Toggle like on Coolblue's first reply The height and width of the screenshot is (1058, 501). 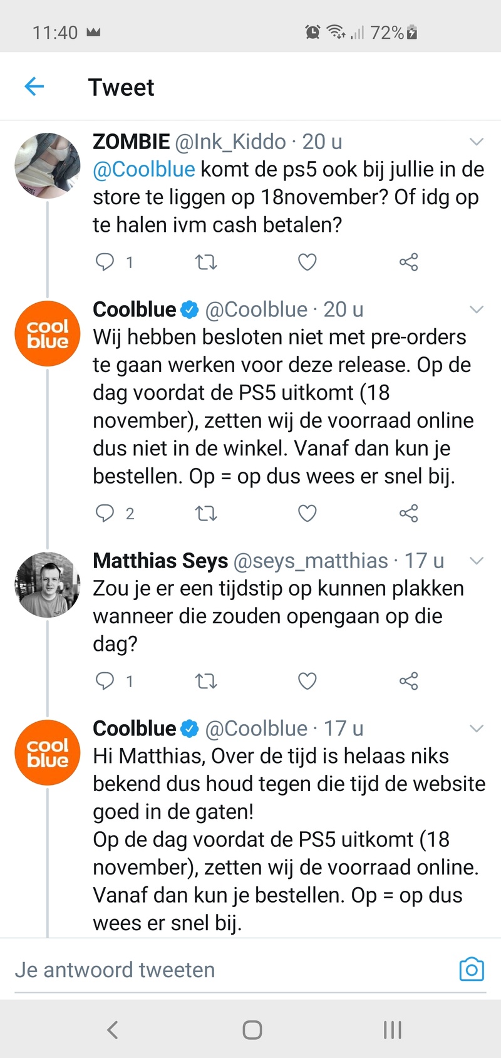click(x=307, y=513)
